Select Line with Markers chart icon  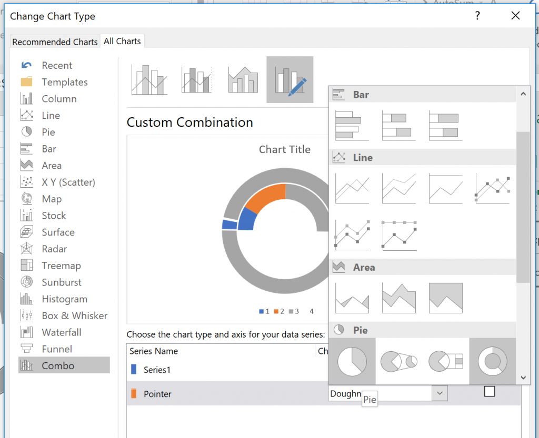(x=492, y=188)
